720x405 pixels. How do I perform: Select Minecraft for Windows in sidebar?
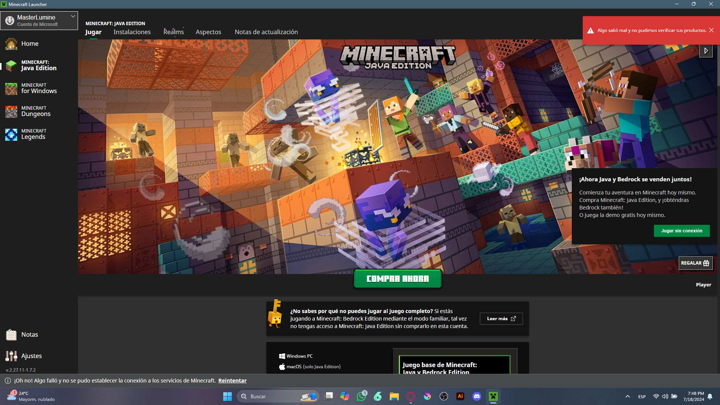38,89
